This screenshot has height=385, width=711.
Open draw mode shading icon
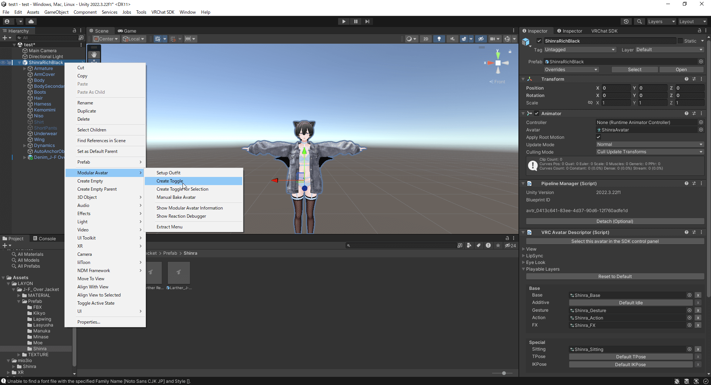tap(409, 39)
